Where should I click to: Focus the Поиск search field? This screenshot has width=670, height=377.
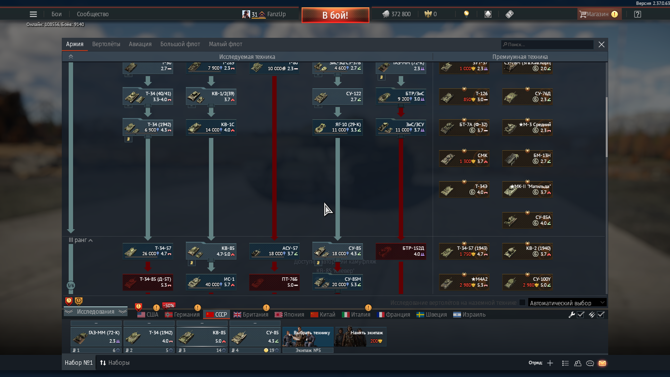pos(547,45)
